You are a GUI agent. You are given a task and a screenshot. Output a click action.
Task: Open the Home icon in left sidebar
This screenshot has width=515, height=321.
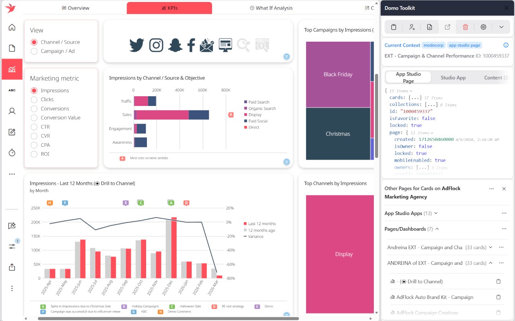(12, 27)
